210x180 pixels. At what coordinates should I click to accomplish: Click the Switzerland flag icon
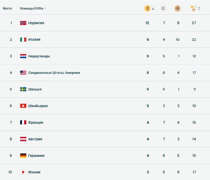click(x=23, y=106)
